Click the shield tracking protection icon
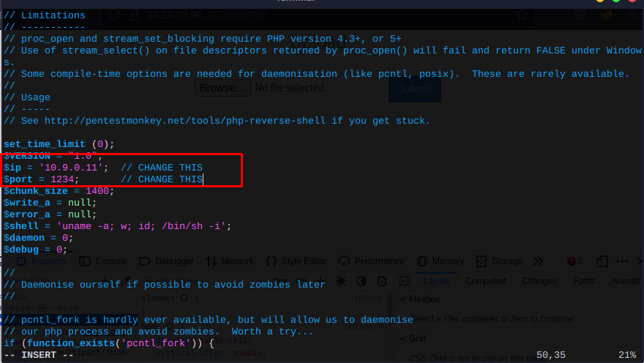 114,15
